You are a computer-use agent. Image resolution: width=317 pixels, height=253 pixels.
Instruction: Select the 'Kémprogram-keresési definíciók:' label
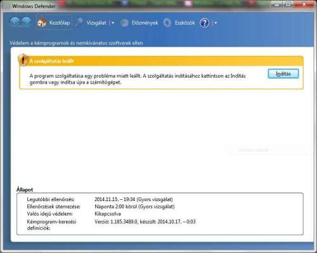point(51,225)
